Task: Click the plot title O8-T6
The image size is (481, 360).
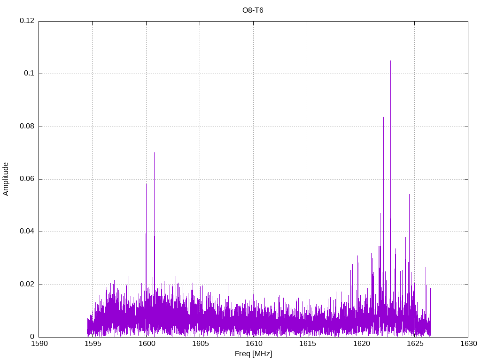Action: click(253, 10)
